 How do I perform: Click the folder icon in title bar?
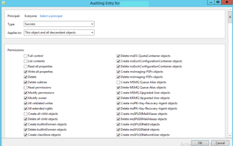click(x=2, y=3)
